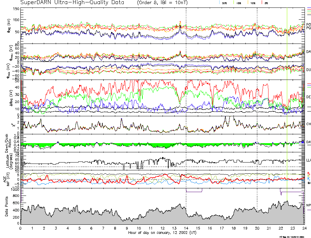Image resolution: width=311 pixels, height=238 pixels.
Task: Click hour 14 tick on time axis
Action: coord(186,228)
